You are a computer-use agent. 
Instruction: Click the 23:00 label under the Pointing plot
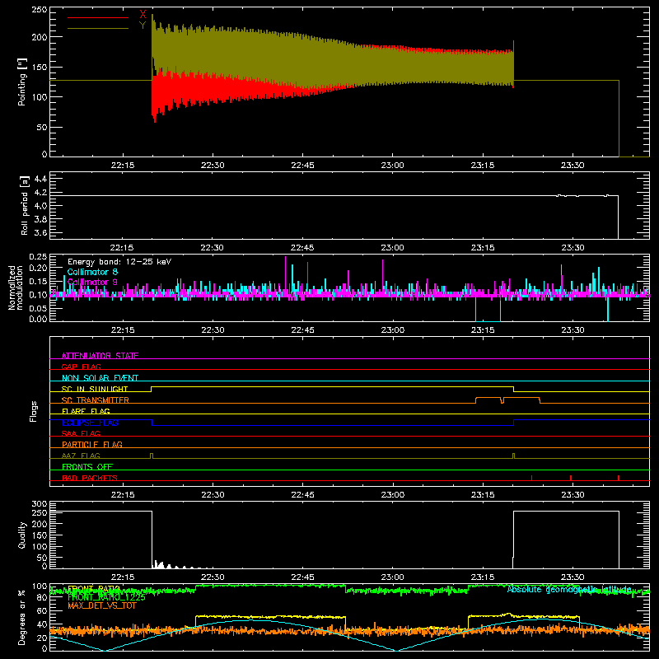393,166
